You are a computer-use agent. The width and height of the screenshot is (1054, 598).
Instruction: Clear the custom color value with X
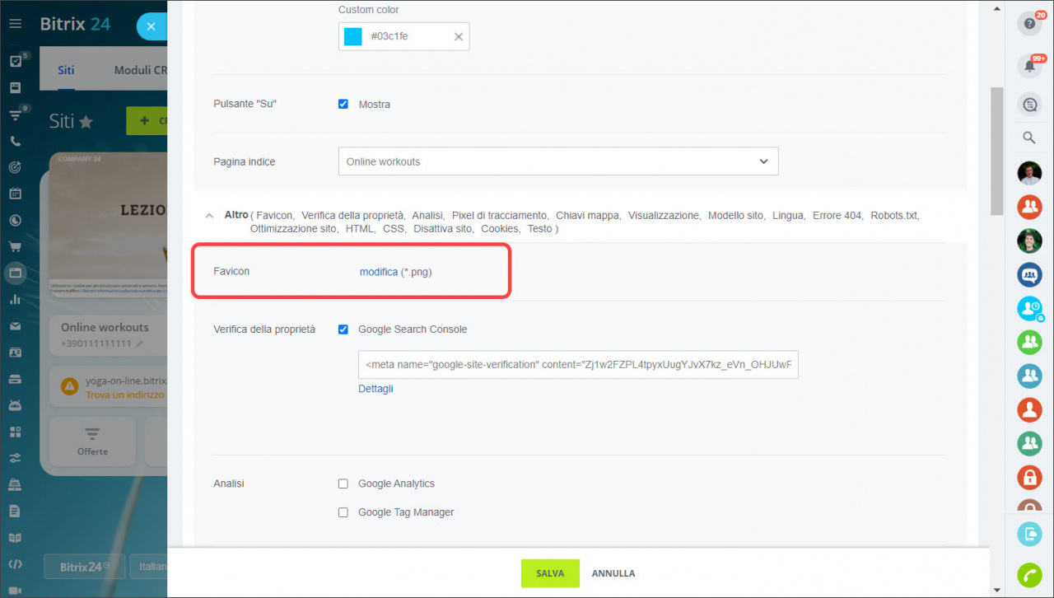click(459, 36)
